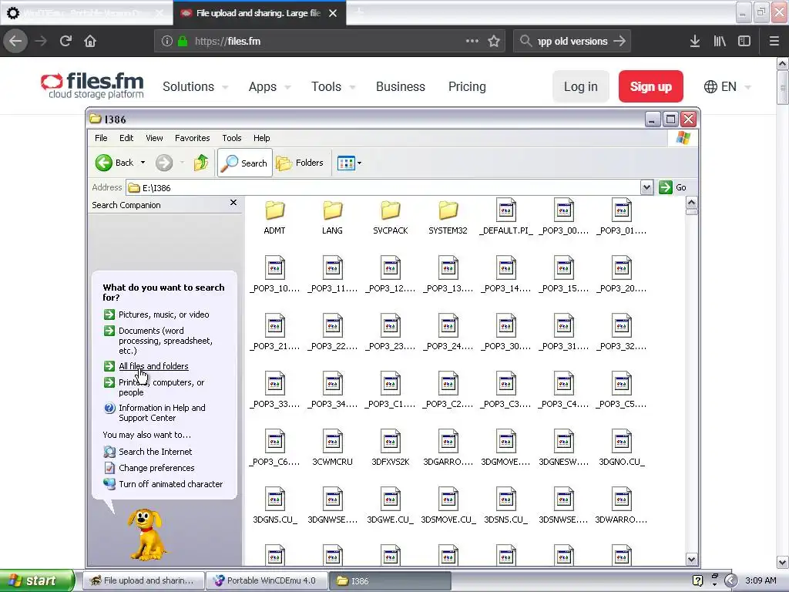The image size is (789, 592).
Task: Open the browser hamburger menu
Action: [x=774, y=42]
